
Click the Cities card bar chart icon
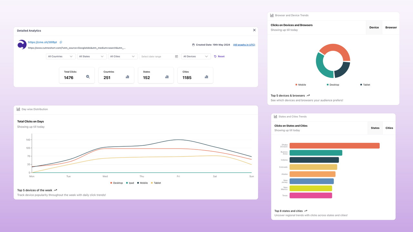click(206, 77)
